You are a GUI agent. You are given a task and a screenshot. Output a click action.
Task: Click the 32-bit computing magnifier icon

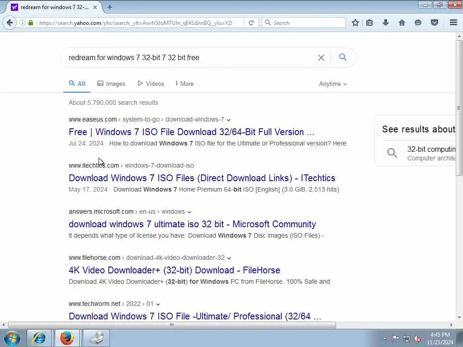coord(392,153)
